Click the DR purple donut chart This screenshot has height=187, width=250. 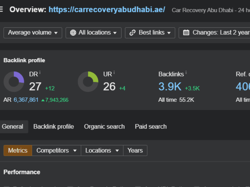click(14, 82)
